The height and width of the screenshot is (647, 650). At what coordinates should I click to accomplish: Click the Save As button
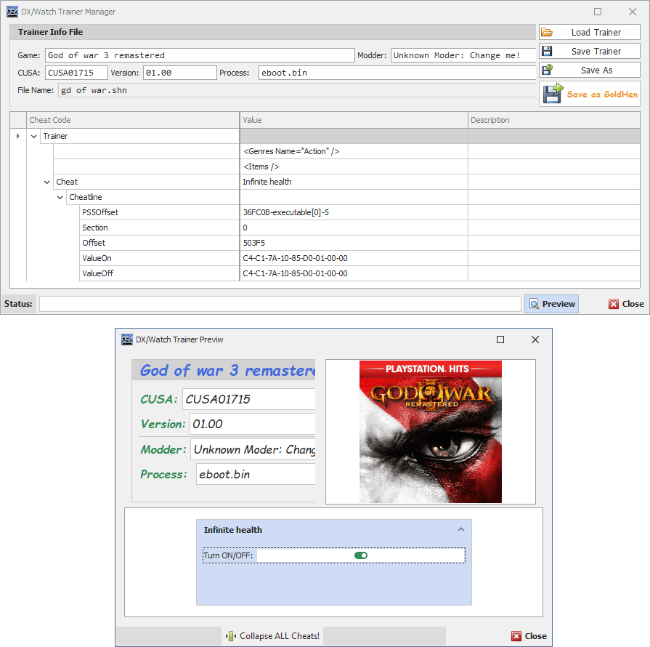pyautogui.click(x=590, y=70)
